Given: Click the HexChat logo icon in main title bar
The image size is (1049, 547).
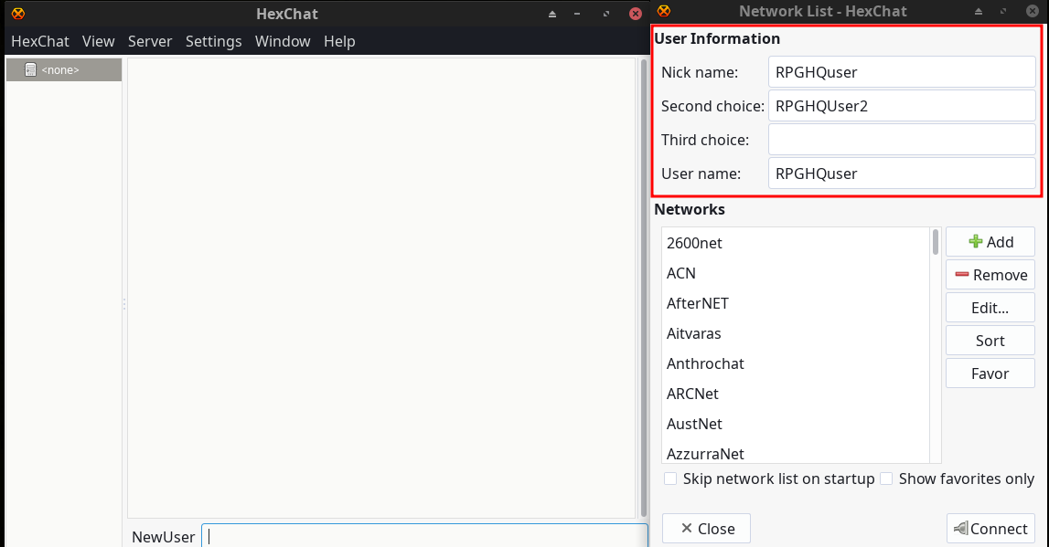Looking at the screenshot, I should pyautogui.click(x=18, y=14).
